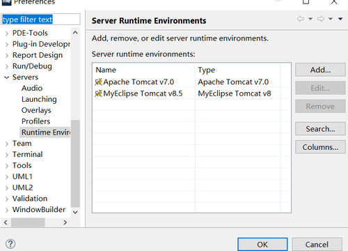Maximize the Preferences dialog window

coord(306,2)
